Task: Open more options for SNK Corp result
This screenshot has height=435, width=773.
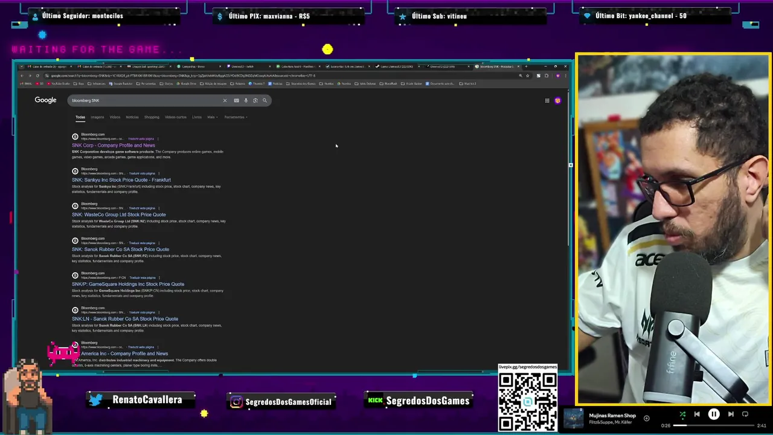Action: click(x=158, y=139)
